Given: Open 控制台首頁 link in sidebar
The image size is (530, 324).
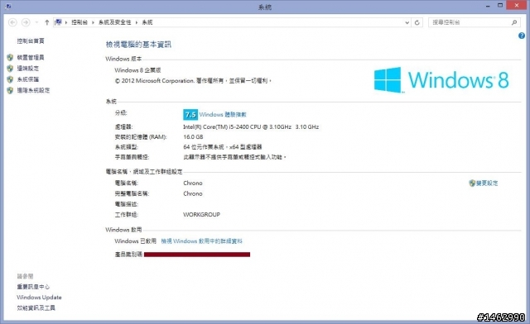Looking at the screenshot, I should tap(31, 40).
